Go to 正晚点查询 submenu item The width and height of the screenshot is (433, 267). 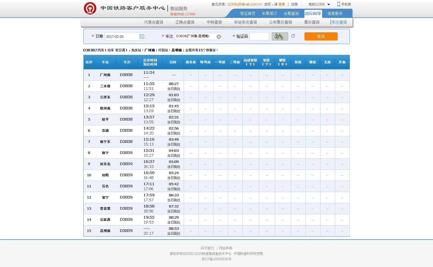pyautogui.click(x=185, y=22)
